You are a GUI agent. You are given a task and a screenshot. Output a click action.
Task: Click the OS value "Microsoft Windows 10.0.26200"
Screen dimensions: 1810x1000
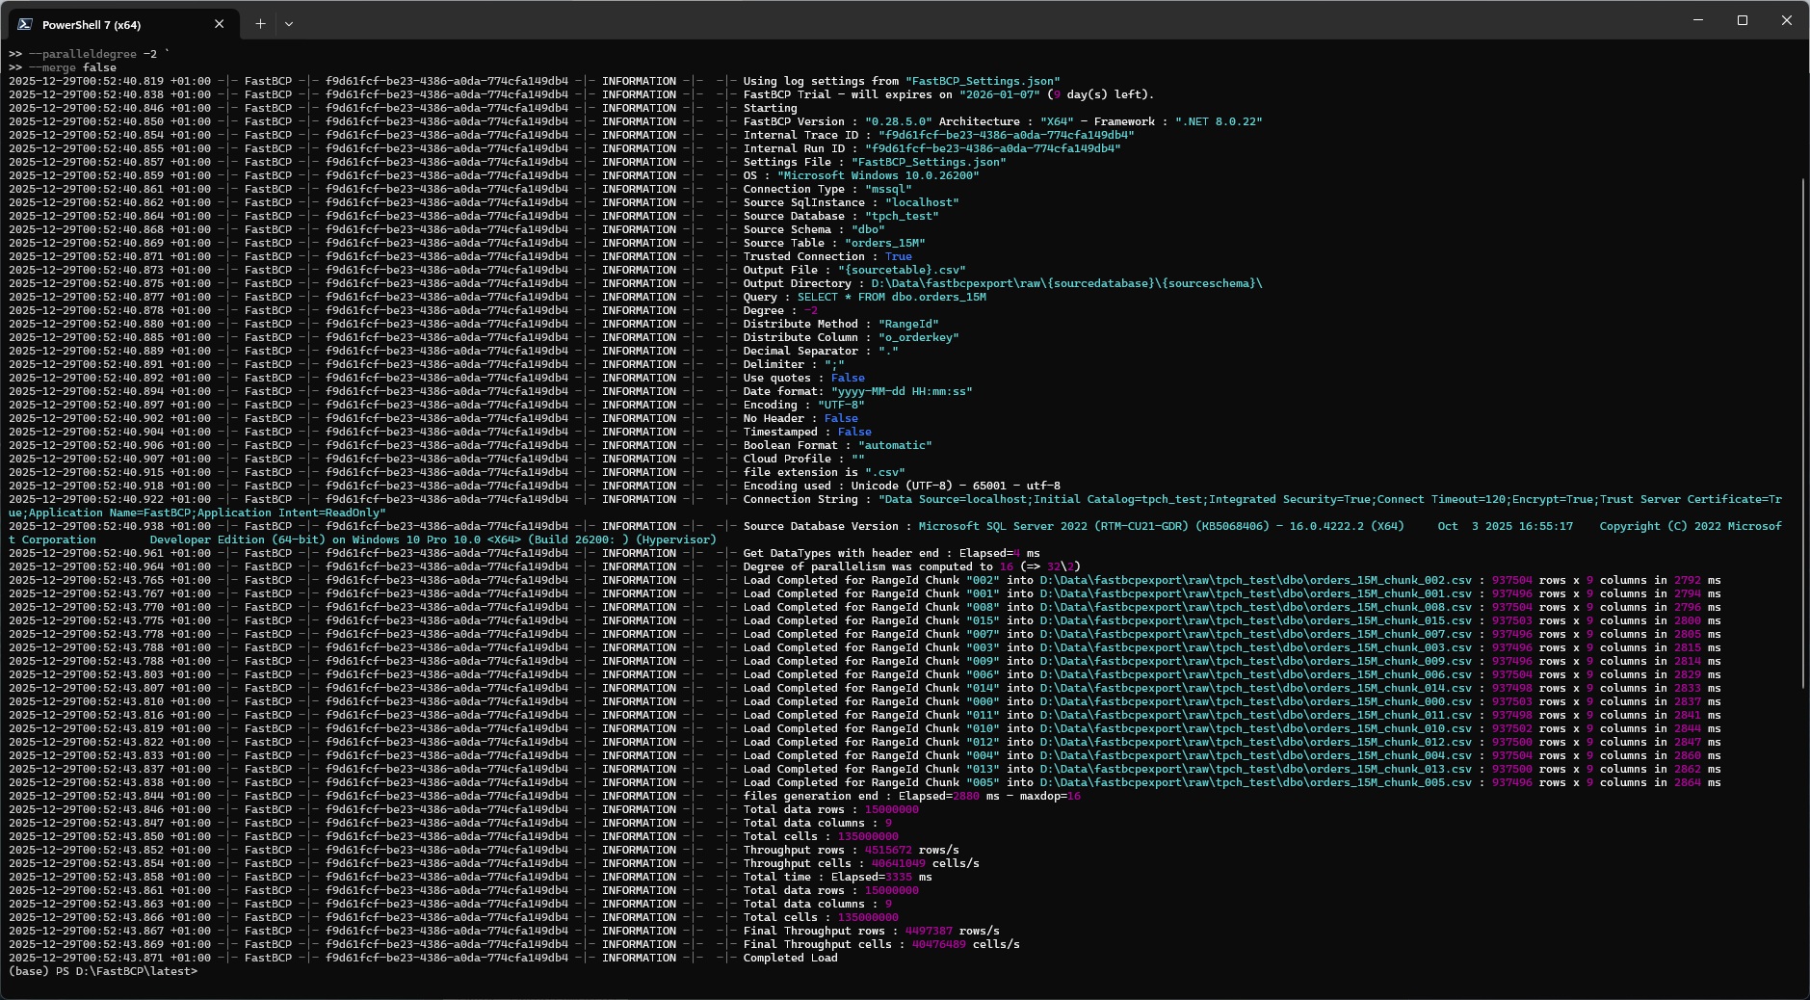878,175
